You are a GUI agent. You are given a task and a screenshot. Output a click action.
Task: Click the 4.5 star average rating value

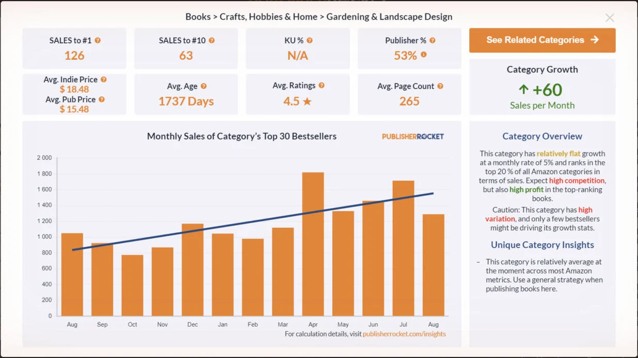point(297,101)
